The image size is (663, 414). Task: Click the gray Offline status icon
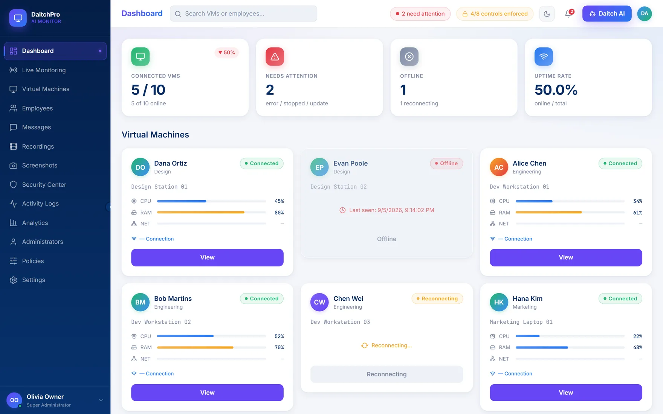409,56
